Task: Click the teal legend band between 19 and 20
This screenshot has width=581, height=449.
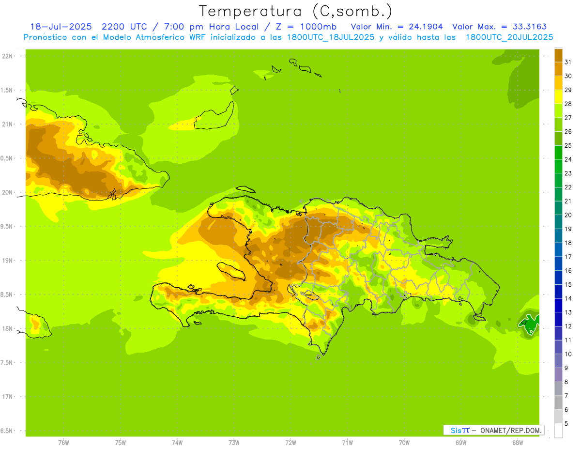Action: 558,221
